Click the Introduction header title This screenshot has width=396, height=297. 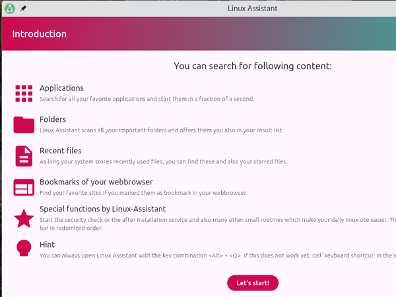click(40, 34)
